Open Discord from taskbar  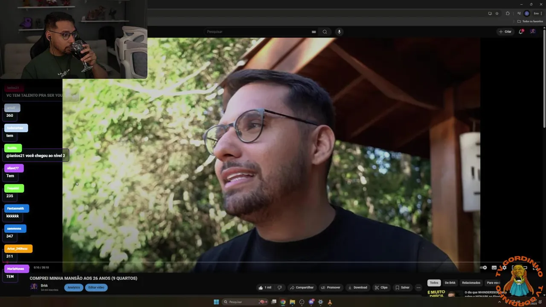(x=311, y=302)
